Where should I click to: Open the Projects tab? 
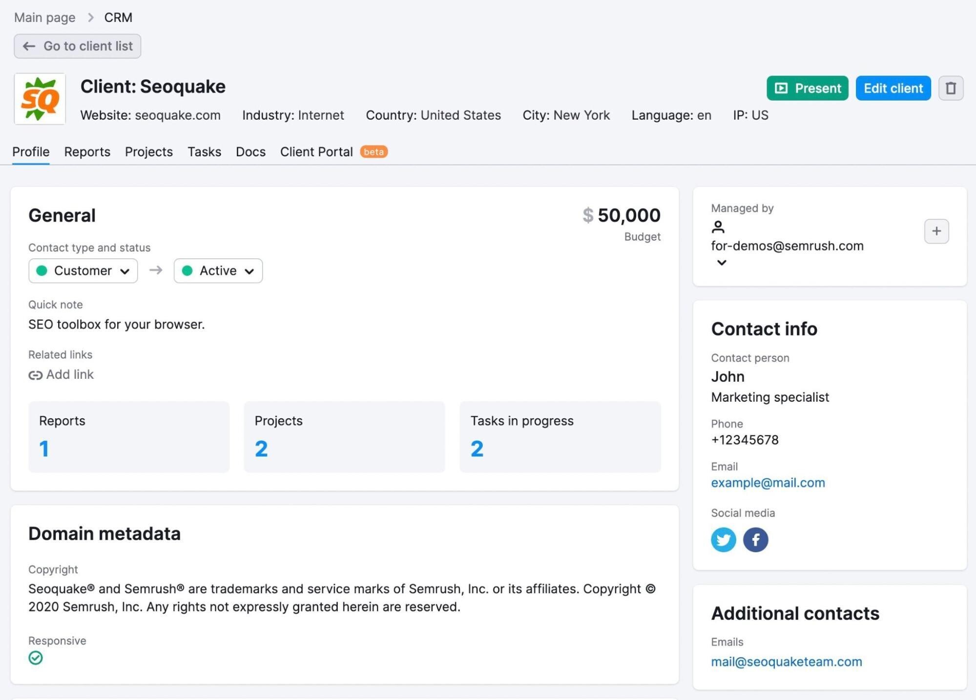coord(149,152)
